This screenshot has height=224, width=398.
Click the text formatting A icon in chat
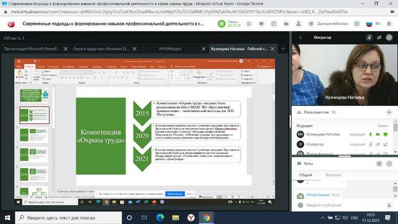tap(389, 205)
